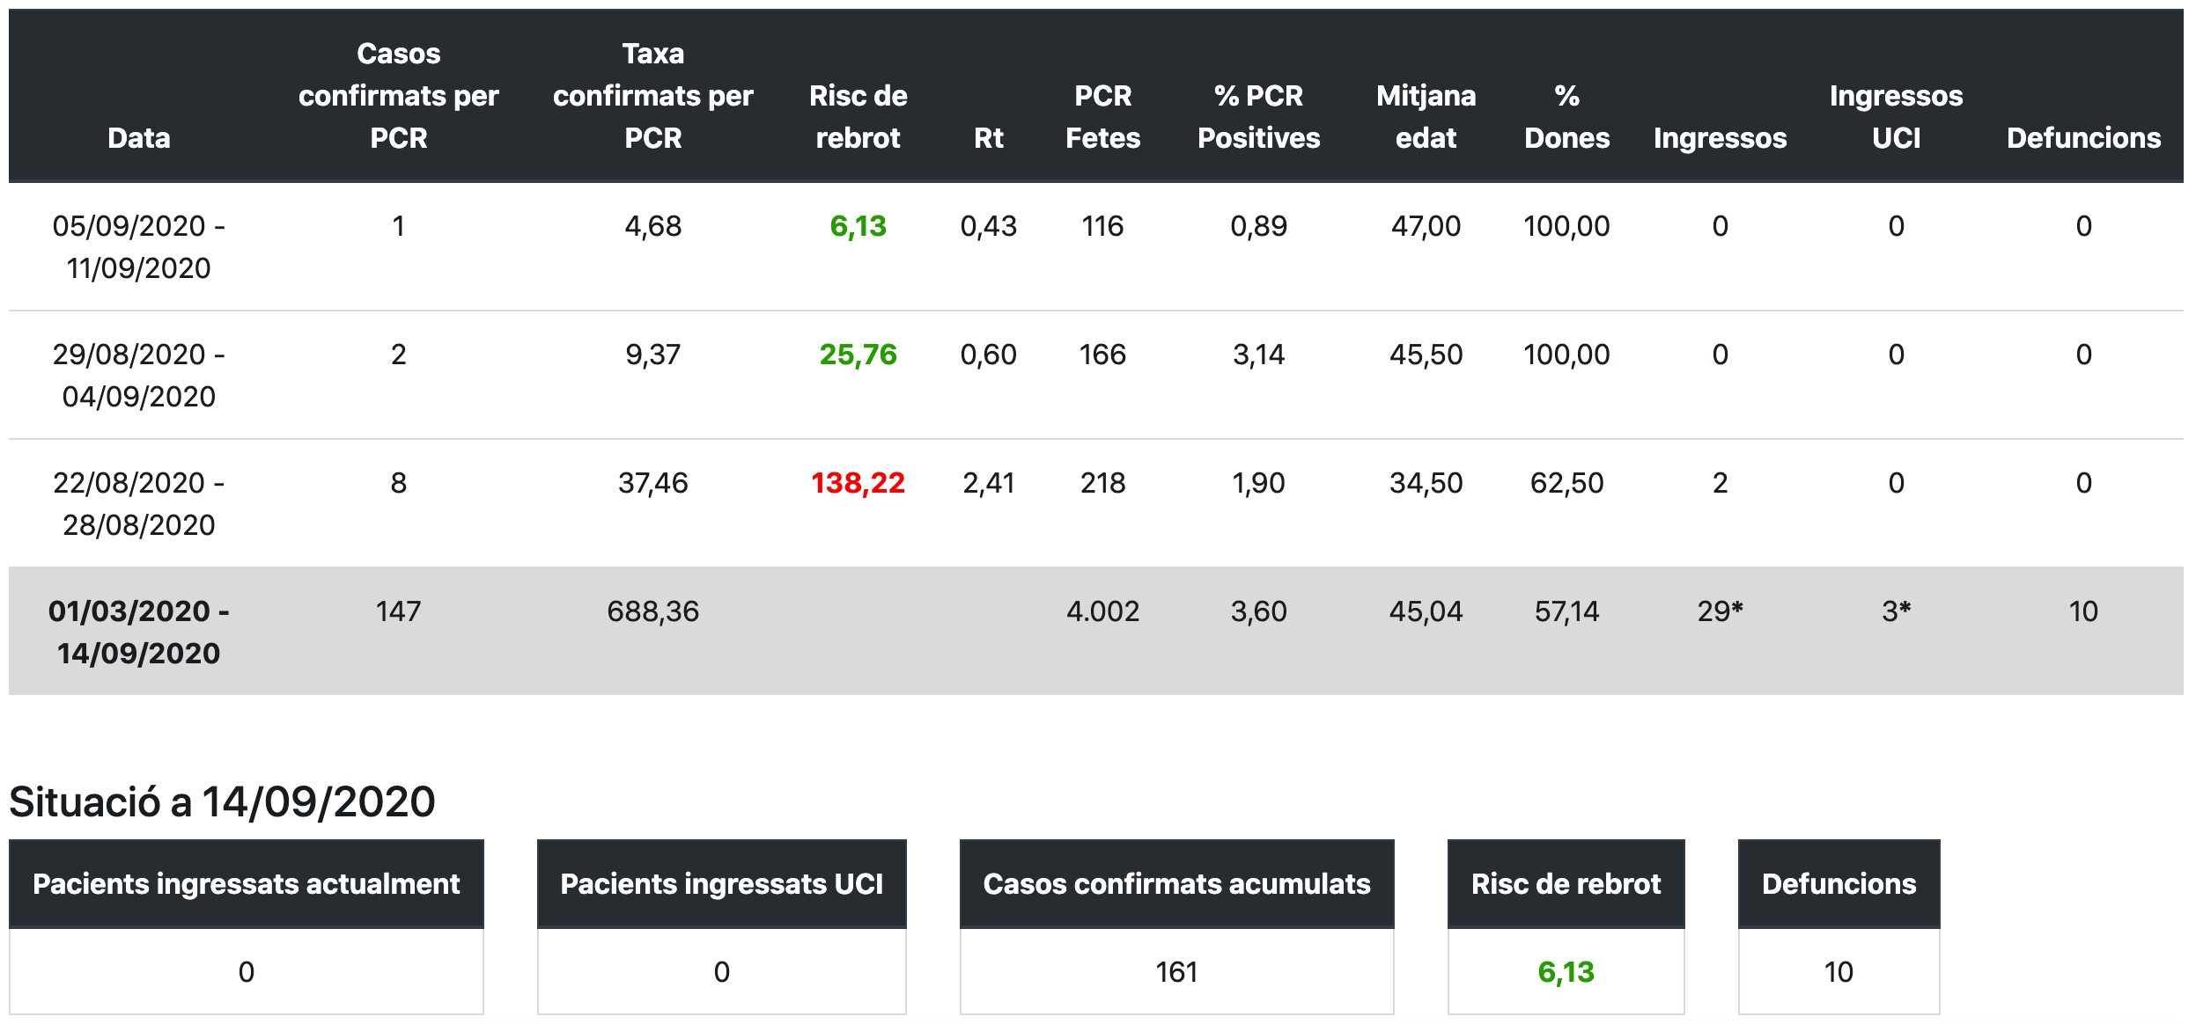
Task: Click the Casos confirmats per PCR header
Action: pyautogui.click(x=398, y=96)
